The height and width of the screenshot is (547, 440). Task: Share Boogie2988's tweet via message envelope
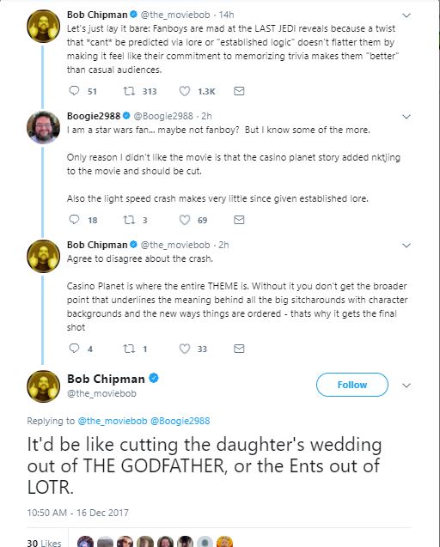[239, 220]
